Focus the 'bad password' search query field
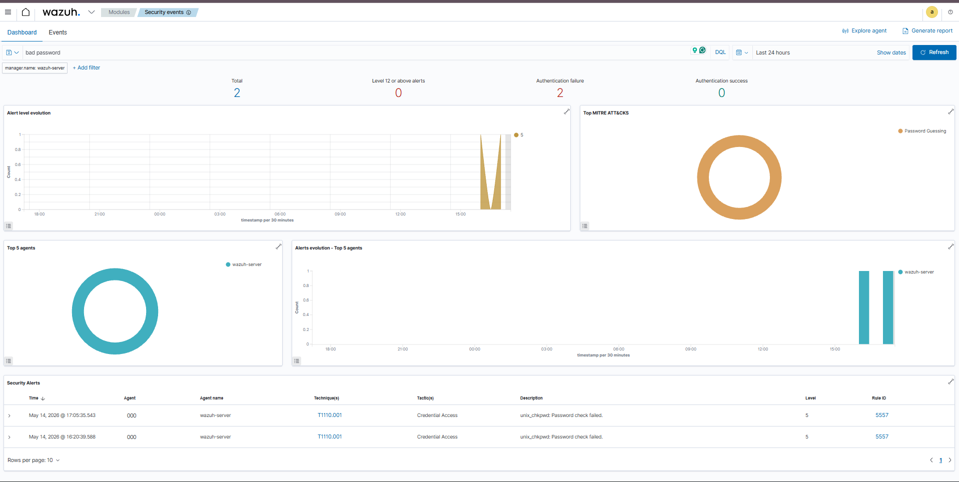Image resolution: width=959 pixels, height=482 pixels. point(355,52)
